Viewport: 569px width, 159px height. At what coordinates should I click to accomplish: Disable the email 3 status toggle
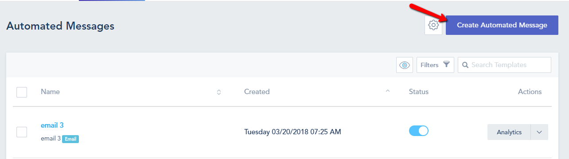click(x=419, y=131)
